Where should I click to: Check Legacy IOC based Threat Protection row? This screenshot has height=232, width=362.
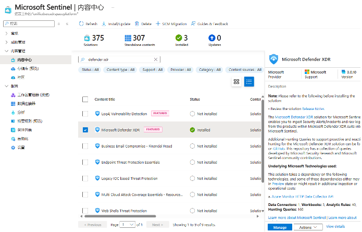pos(85,179)
